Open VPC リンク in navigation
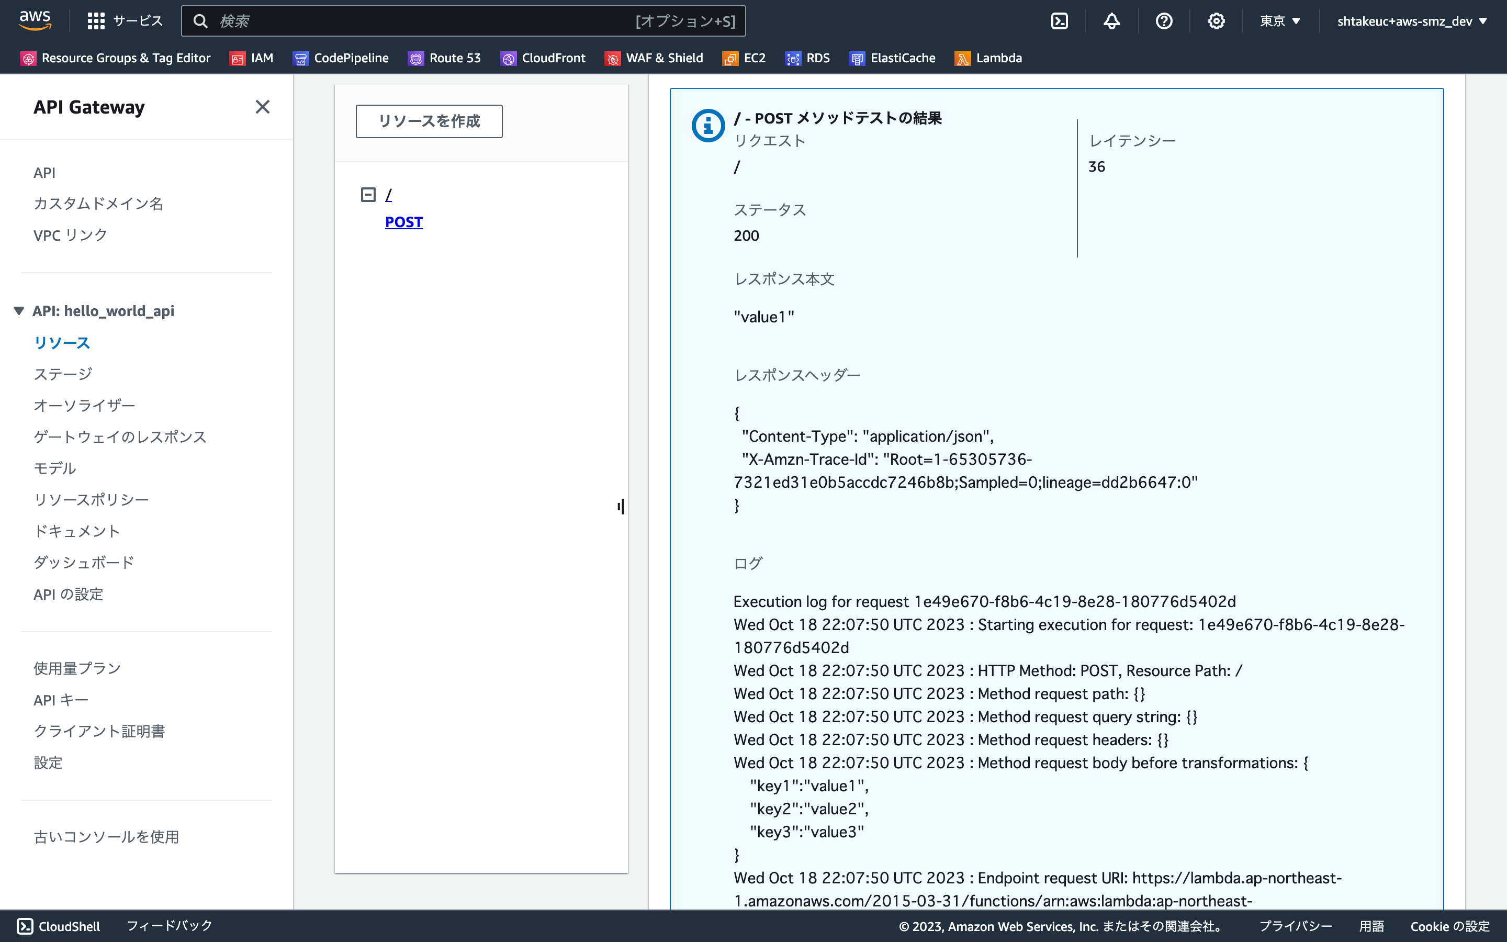This screenshot has height=942, width=1507. 70,235
